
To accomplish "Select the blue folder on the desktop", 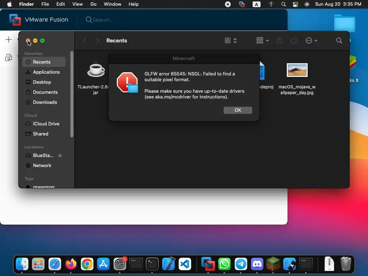I will click(344, 23).
